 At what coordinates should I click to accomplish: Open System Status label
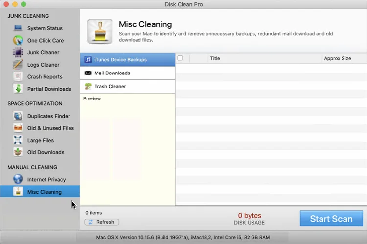[45, 28]
